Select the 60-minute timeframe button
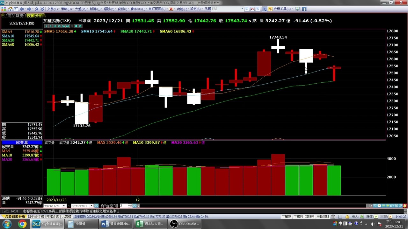The height and width of the screenshot is (229, 408). coord(67,26)
